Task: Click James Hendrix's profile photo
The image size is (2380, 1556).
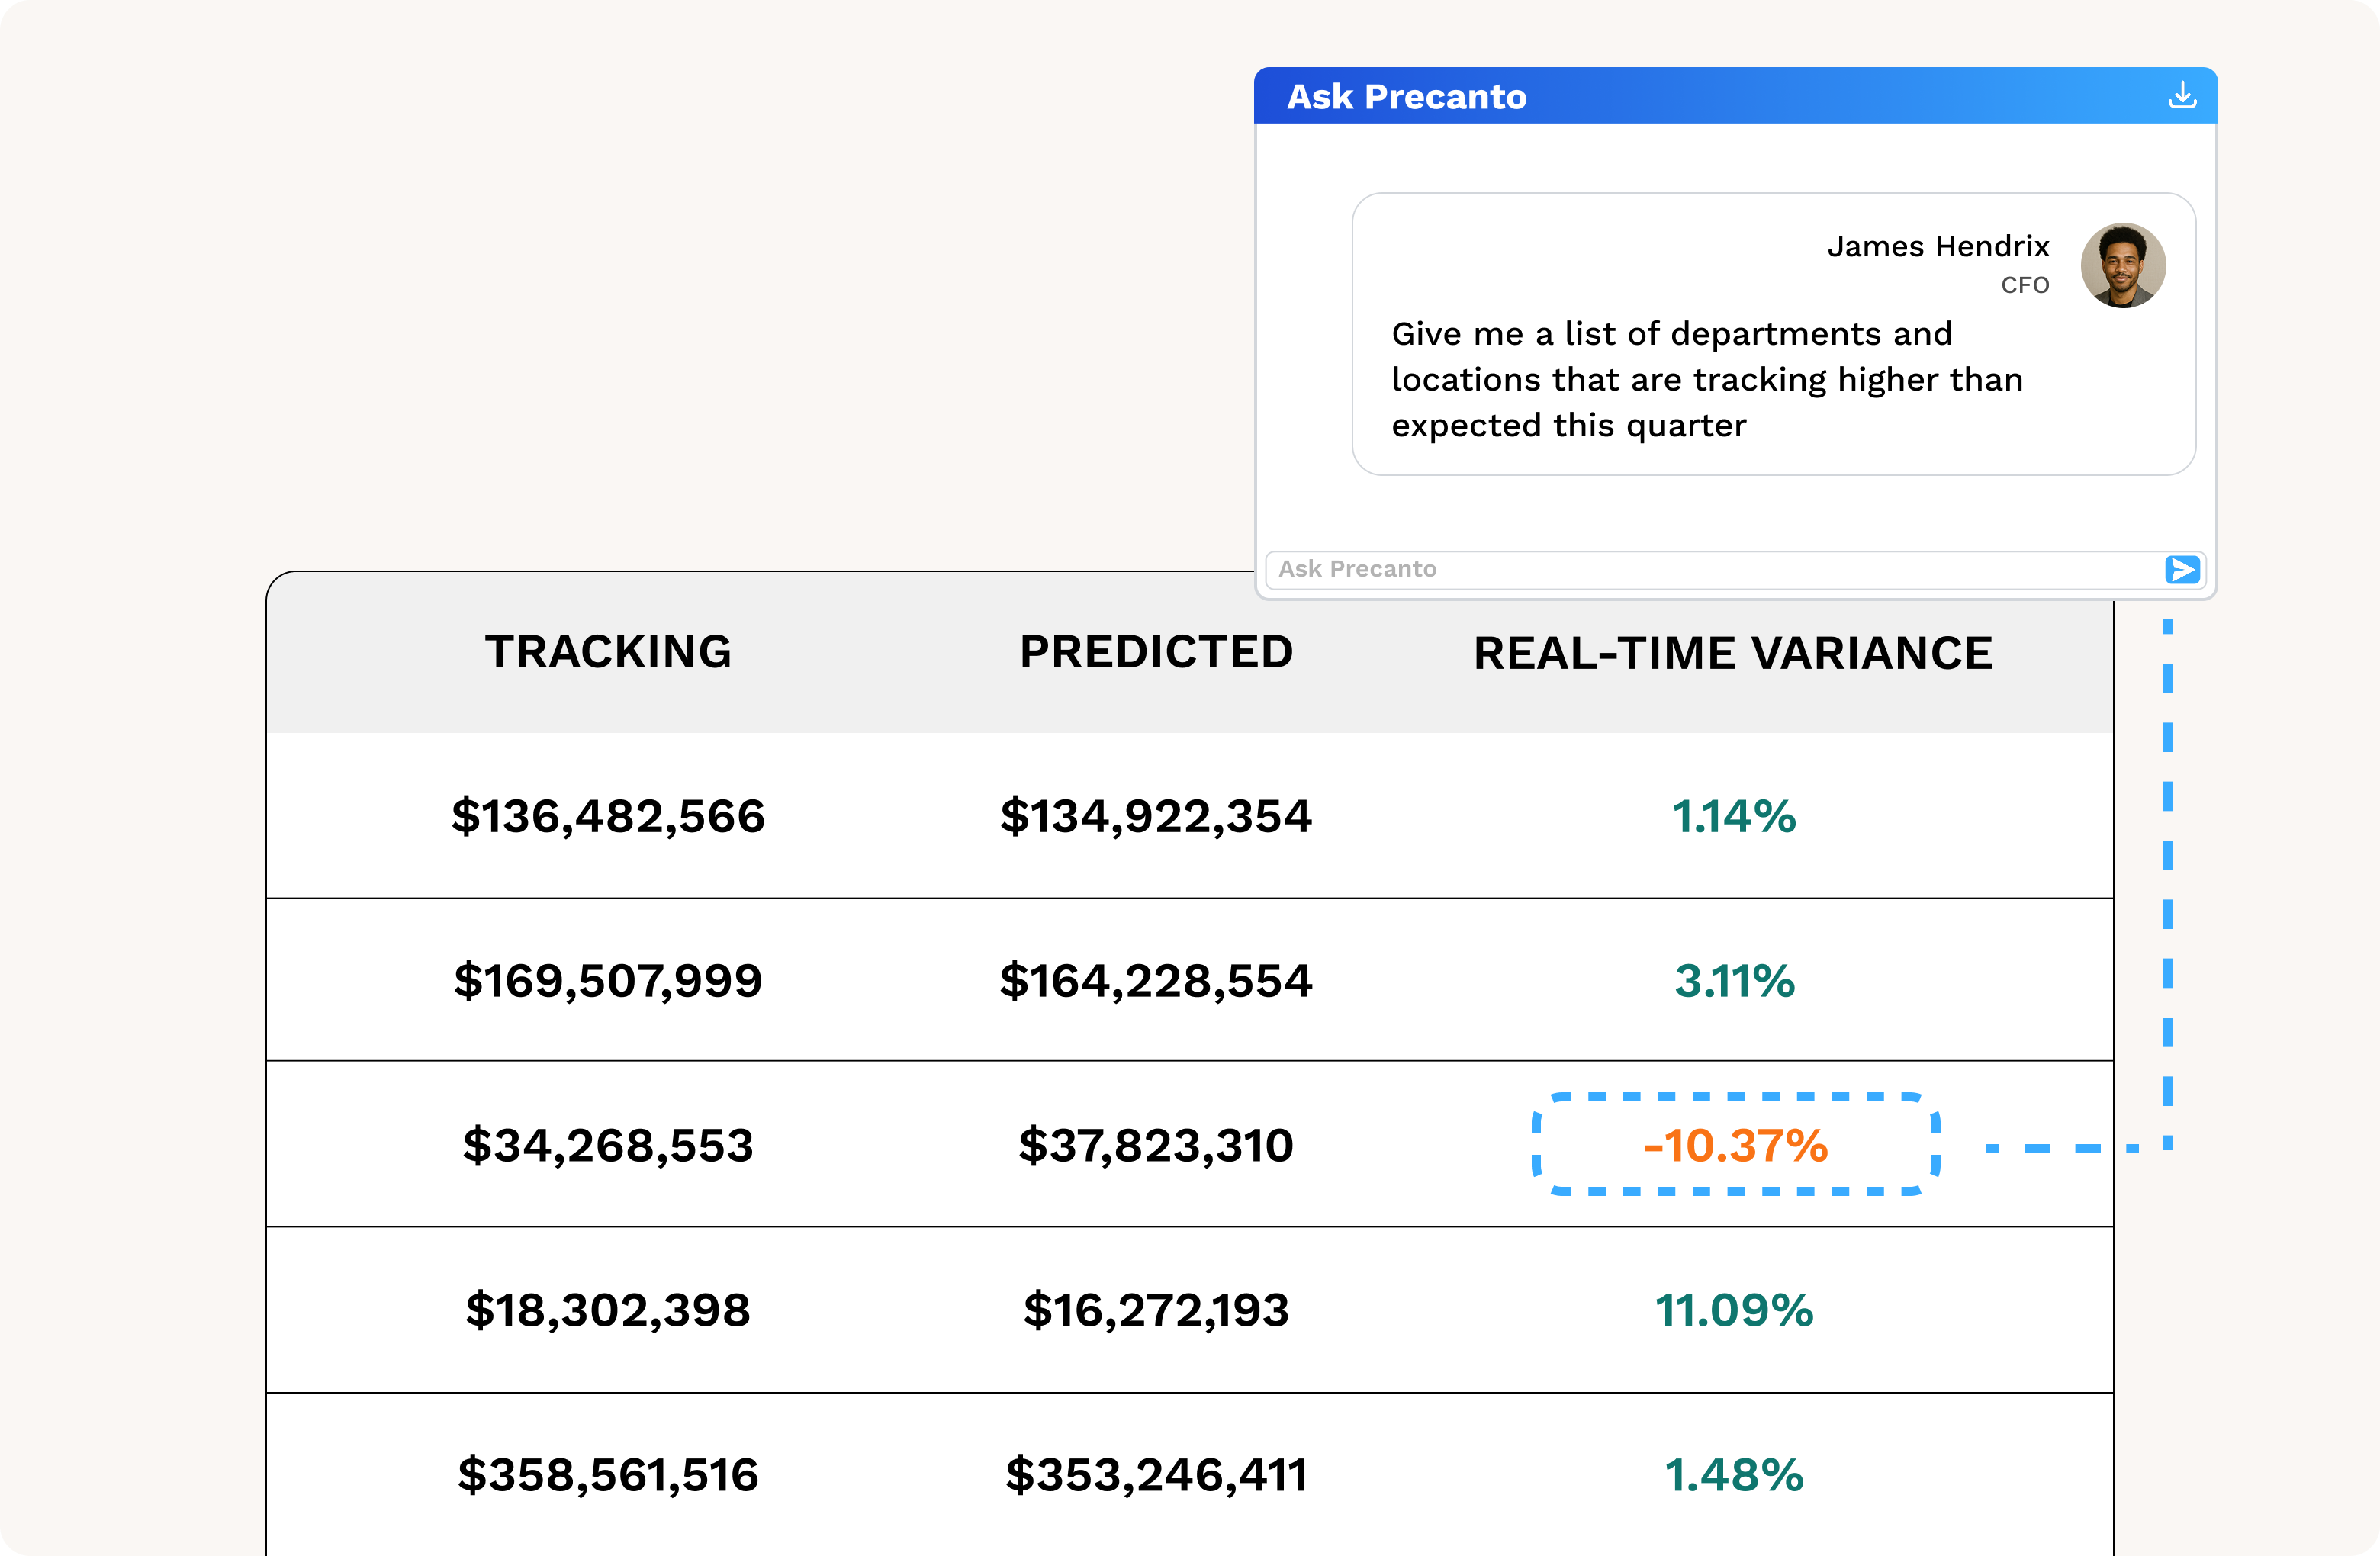Action: 2122,266
